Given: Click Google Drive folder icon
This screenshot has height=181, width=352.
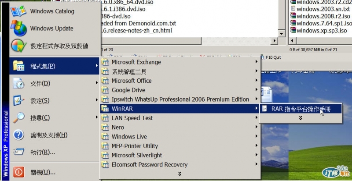Looking at the screenshot, I should pyautogui.click(x=105, y=90).
